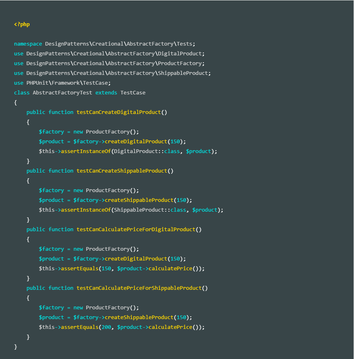Click testCanCalculatePriceForShippableProduct function name
This screenshot has height=359, width=354.
tap(139, 288)
